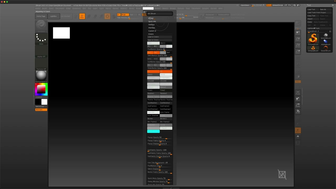Click the QuickSave button
This screenshot has height=189, width=336.
point(245,5)
